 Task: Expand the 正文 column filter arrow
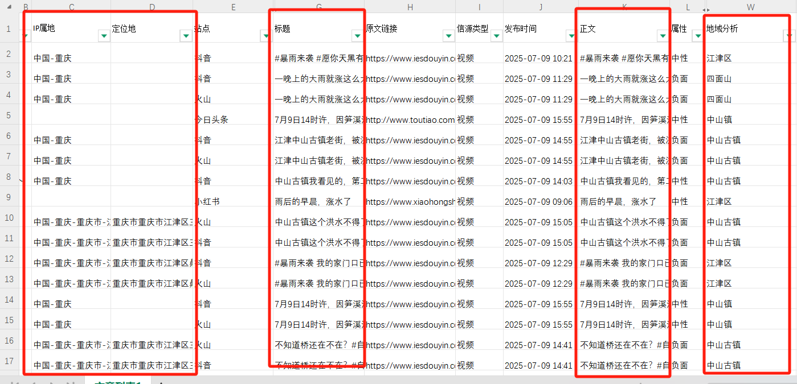point(662,36)
